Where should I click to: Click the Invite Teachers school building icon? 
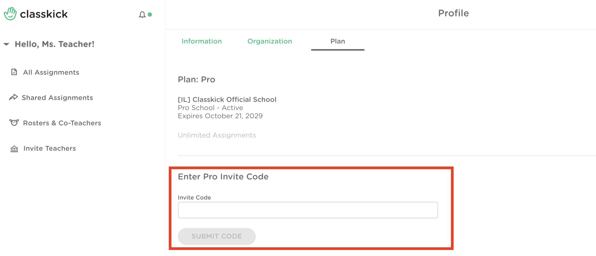pyautogui.click(x=14, y=149)
